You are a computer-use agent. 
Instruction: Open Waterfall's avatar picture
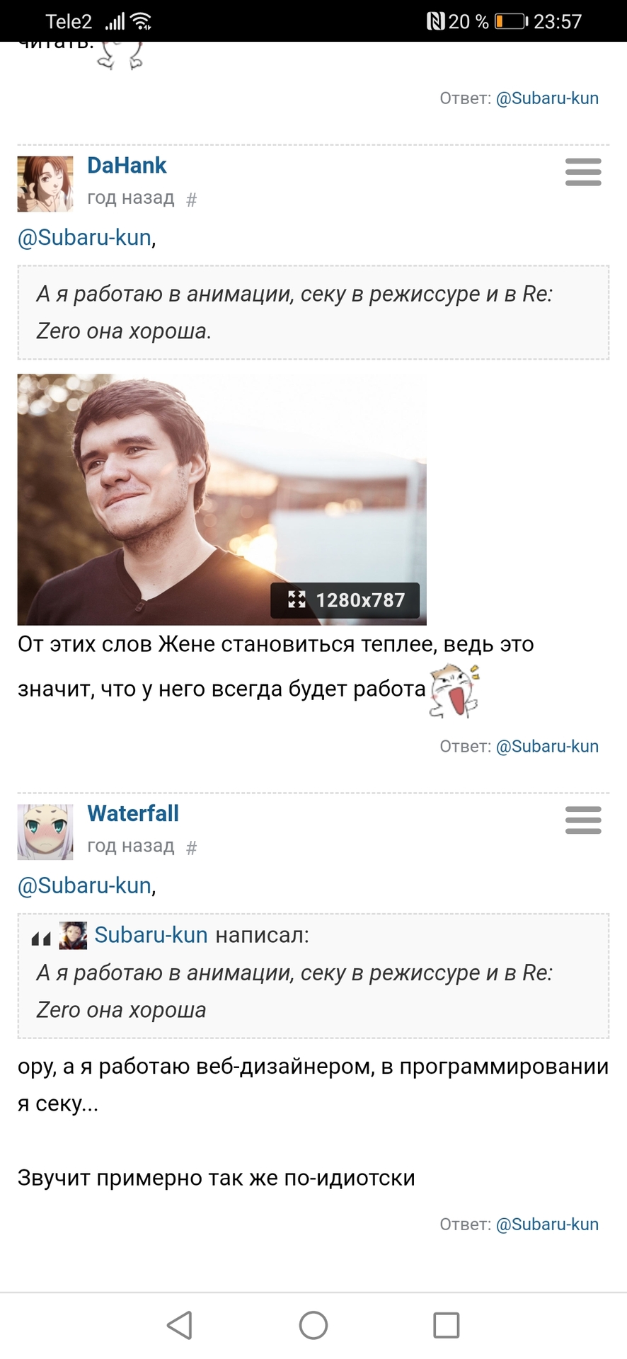click(x=45, y=832)
